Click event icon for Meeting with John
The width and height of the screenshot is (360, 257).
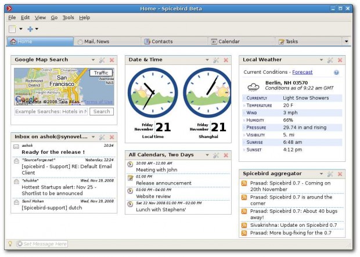(x=130, y=164)
